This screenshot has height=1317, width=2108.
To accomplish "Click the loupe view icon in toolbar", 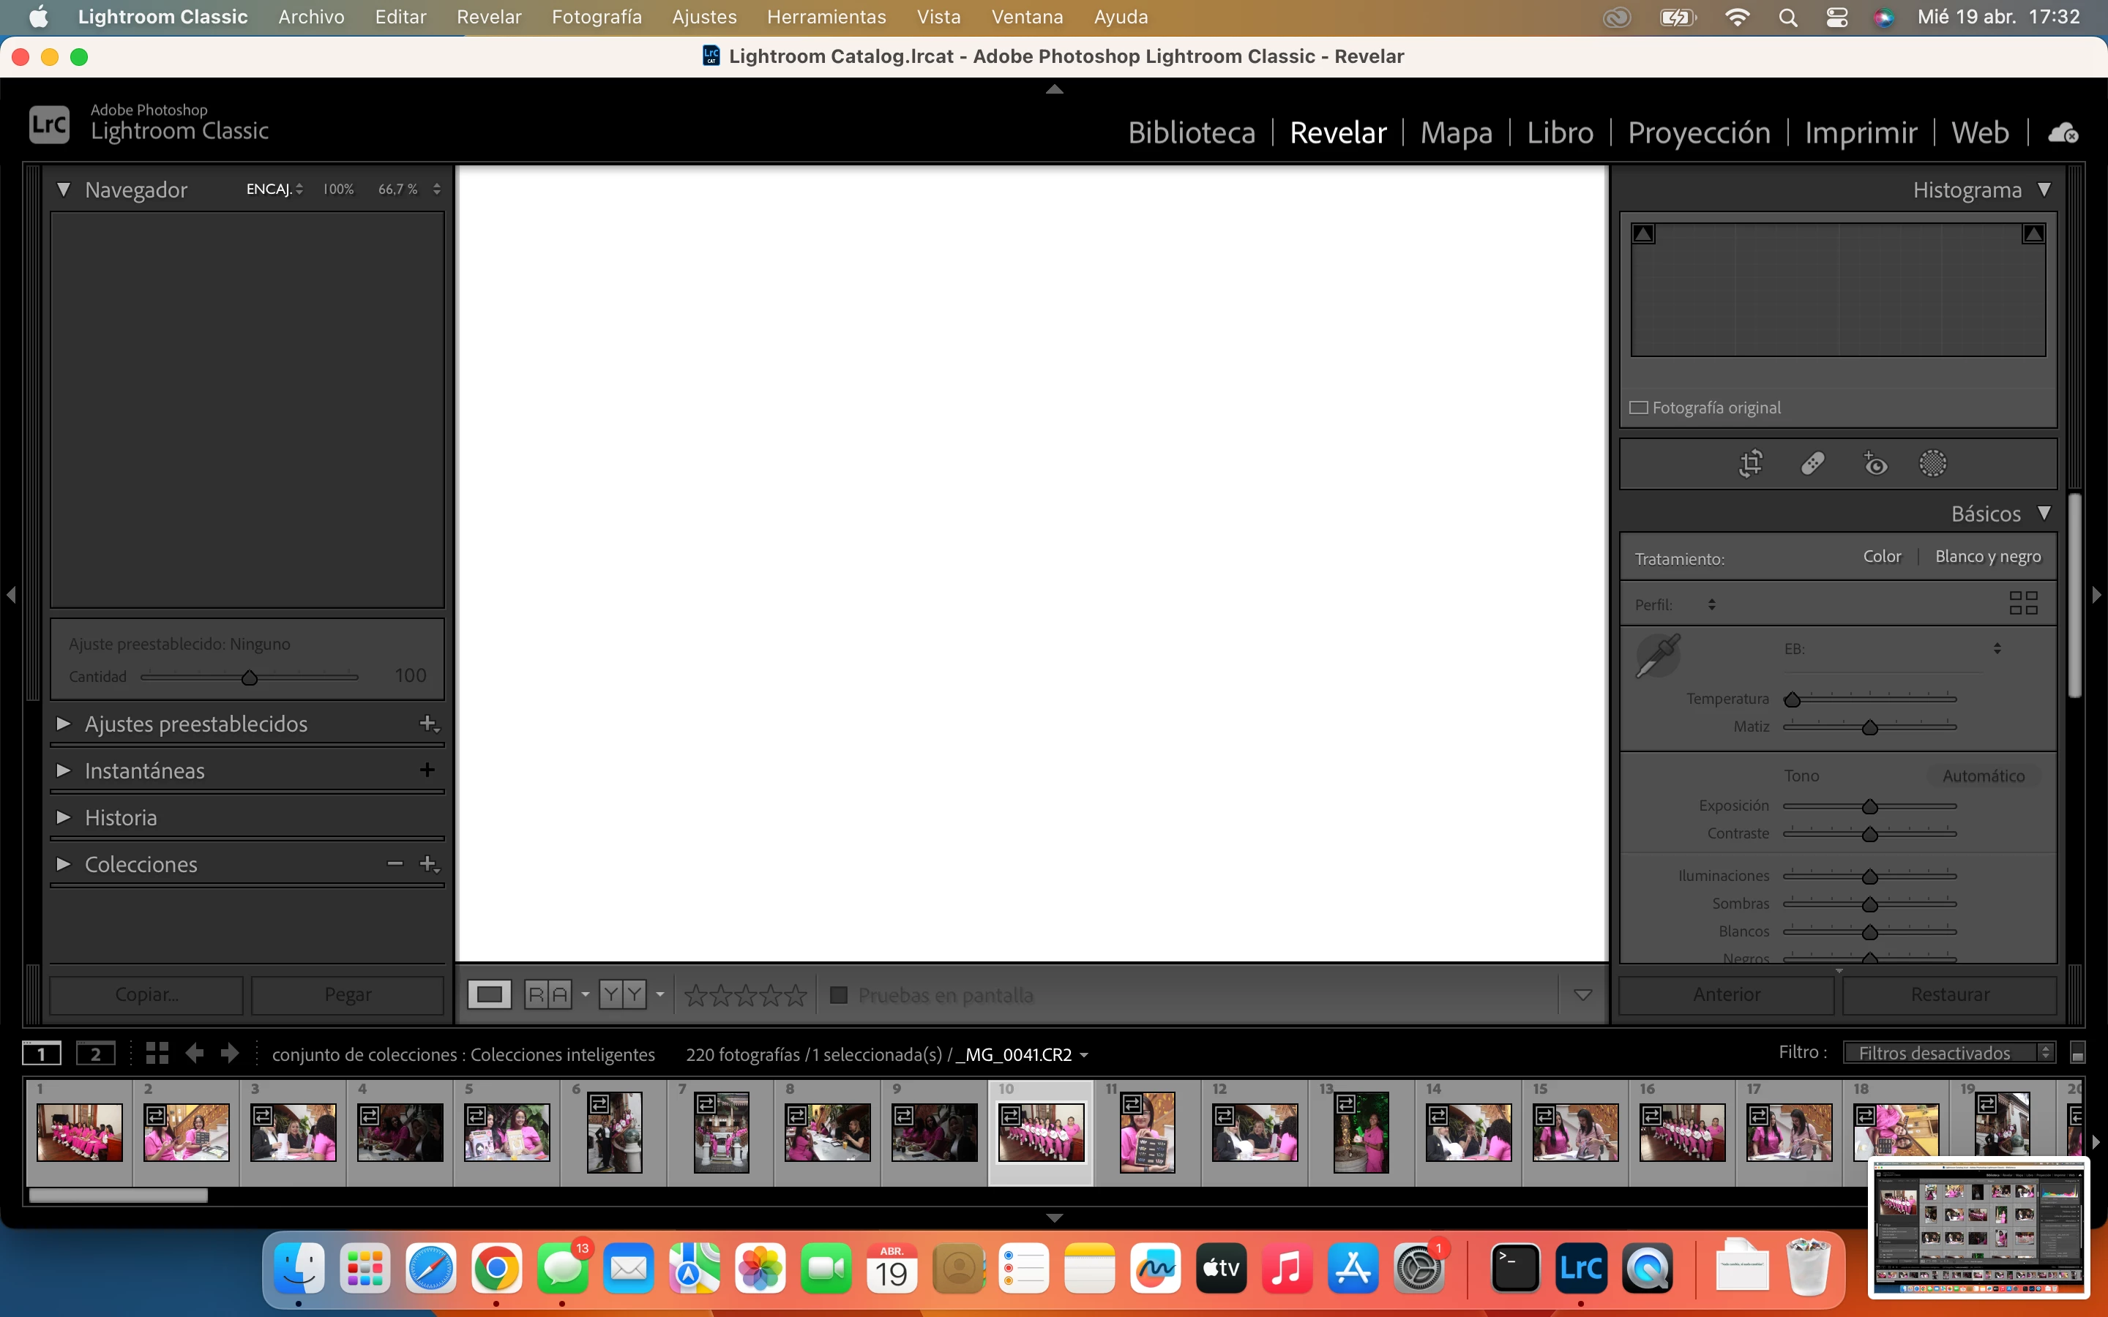I will tap(490, 995).
